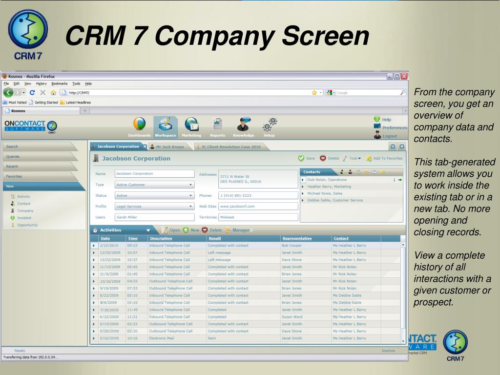Expand the Recent sidebar panel
This screenshot has height=375, width=500.
click(x=40, y=167)
